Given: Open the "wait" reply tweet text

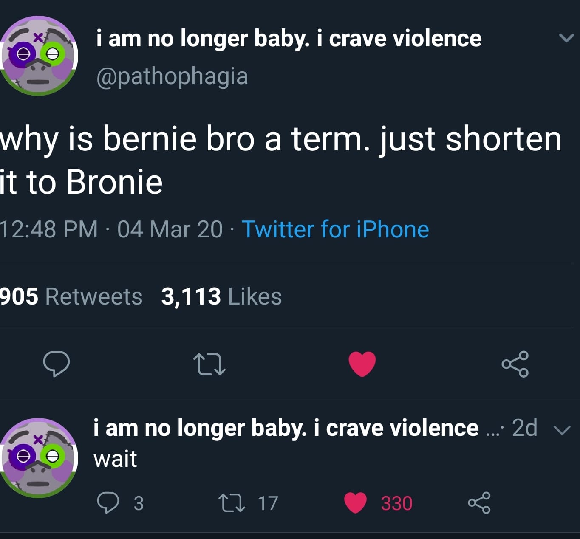Looking at the screenshot, I should (x=115, y=459).
